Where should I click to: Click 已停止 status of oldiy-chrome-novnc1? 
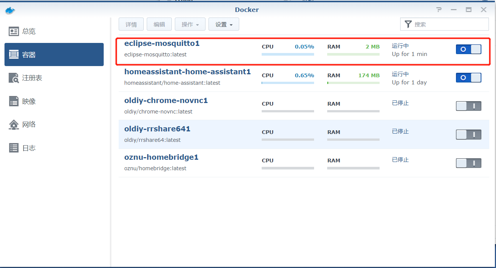tap(400, 103)
